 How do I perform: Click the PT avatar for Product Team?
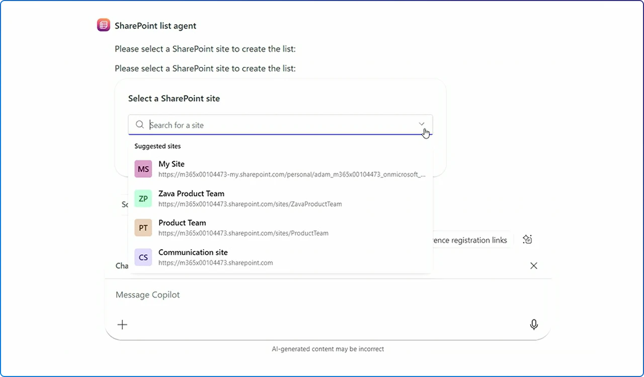143,228
